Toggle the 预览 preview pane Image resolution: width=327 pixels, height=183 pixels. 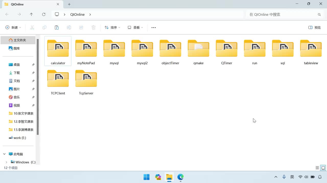pyautogui.click(x=314, y=27)
